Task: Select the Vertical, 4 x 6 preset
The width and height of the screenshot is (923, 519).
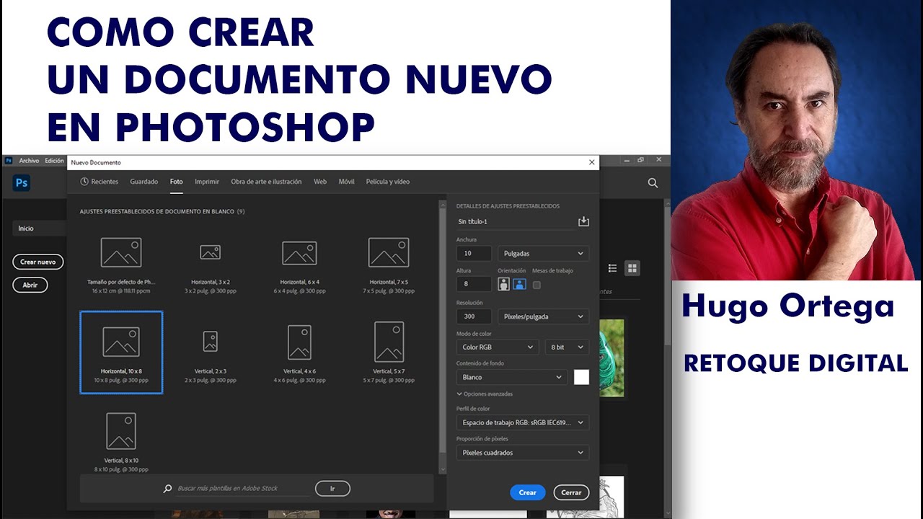Action: coord(299,352)
